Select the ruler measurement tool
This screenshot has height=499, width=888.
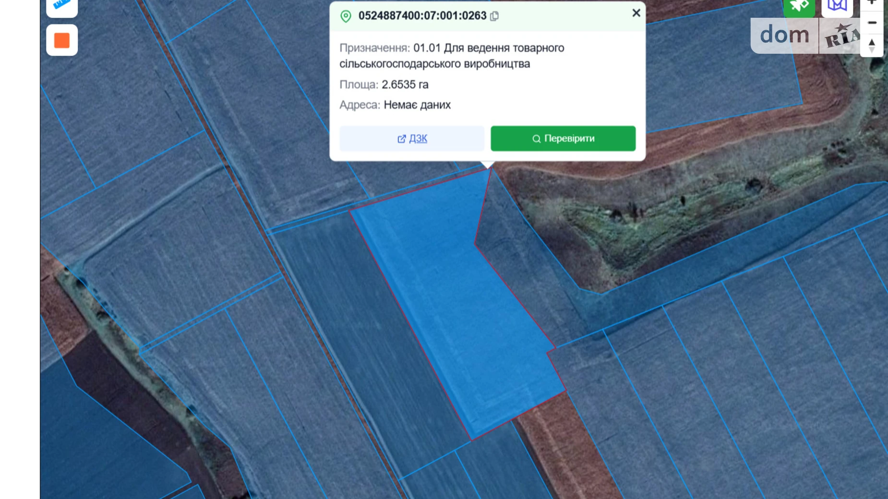pyautogui.click(x=61, y=6)
